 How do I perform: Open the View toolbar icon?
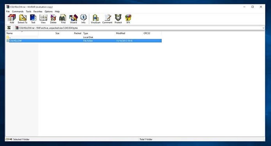tap(43, 19)
